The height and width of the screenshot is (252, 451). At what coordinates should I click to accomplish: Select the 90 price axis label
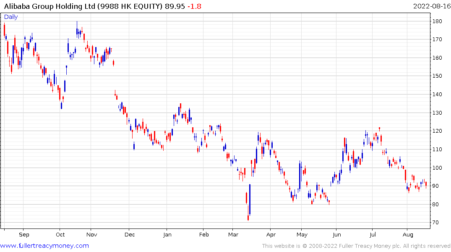coord(435,186)
